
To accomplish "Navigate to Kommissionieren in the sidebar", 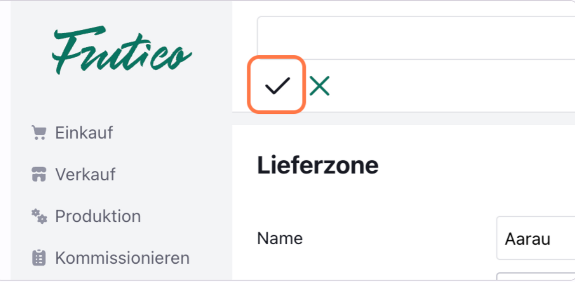I will click(x=122, y=258).
